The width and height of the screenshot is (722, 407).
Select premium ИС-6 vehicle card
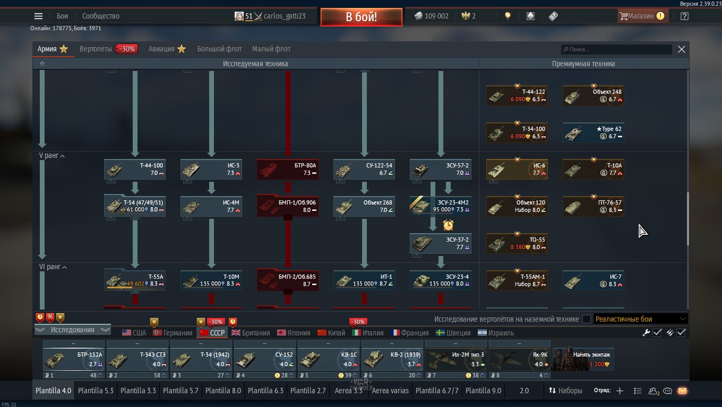(517, 170)
